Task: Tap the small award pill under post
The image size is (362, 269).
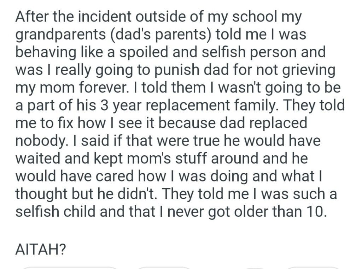Action: [254, 267]
